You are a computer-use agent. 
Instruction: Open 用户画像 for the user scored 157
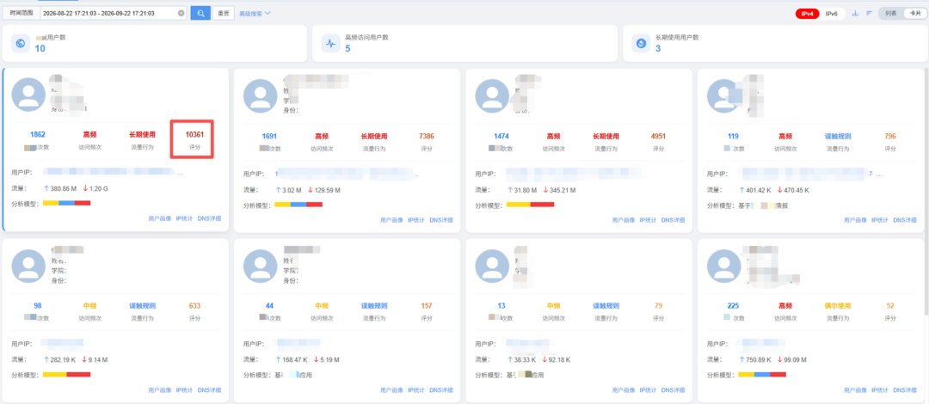(x=391, y=389)
